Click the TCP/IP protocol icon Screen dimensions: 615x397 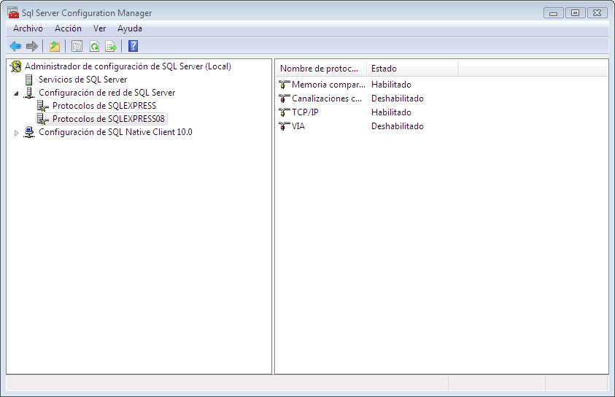[284, 112]
